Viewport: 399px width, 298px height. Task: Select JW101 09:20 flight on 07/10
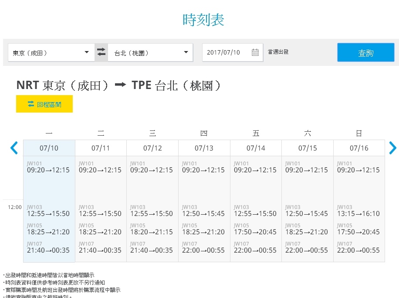click(x=48, y=167)
